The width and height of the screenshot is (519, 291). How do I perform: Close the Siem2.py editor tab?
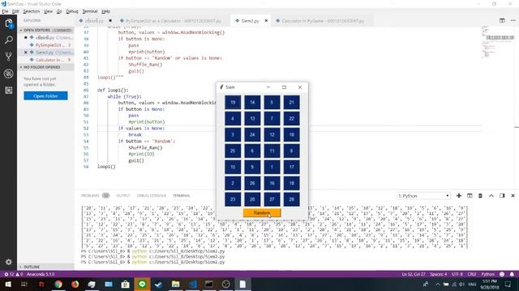click(x=266, y=20)
